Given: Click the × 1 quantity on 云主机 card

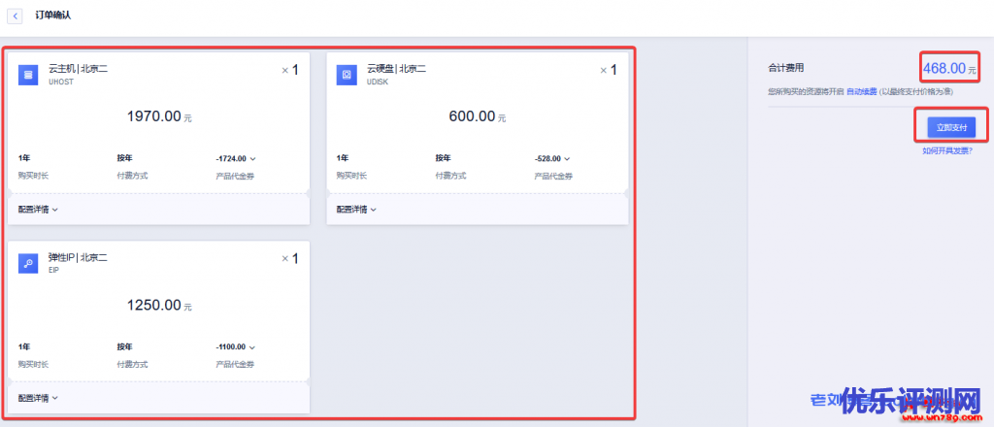Looking at the screenshot, I should pyautogui.click(x=290, y=70).
